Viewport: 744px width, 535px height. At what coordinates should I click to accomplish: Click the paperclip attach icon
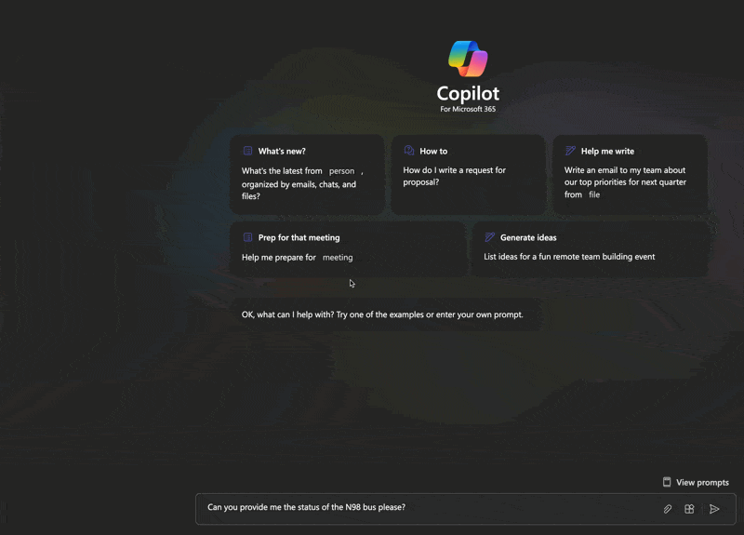668,509
